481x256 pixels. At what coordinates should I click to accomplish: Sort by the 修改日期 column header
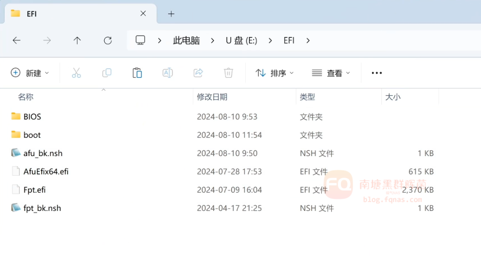[x=212, y=97]
